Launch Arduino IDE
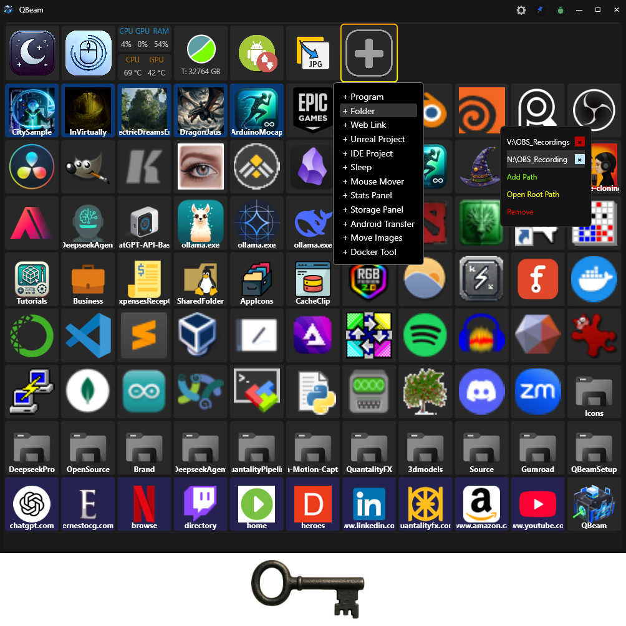The width and height of the screenshot is (626, 626). (145, 392)
